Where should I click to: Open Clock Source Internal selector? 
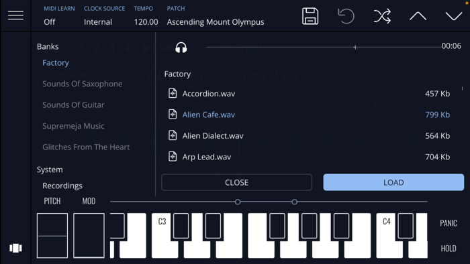pos(98,22)
